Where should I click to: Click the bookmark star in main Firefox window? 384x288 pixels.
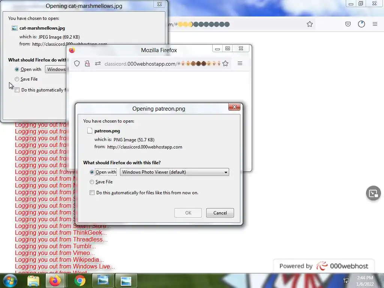[309, 24]
